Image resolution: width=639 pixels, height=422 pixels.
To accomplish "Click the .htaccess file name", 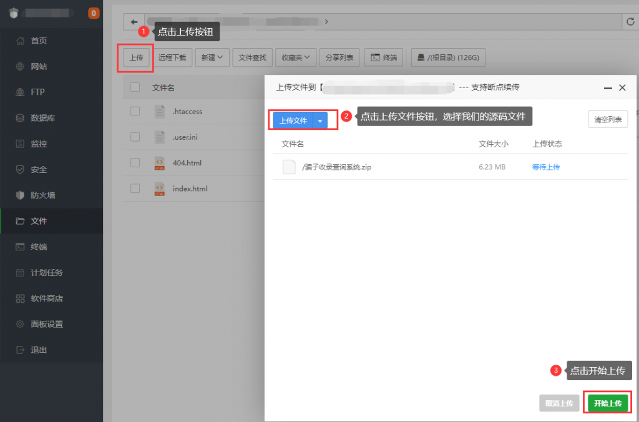I will [187, 111].
